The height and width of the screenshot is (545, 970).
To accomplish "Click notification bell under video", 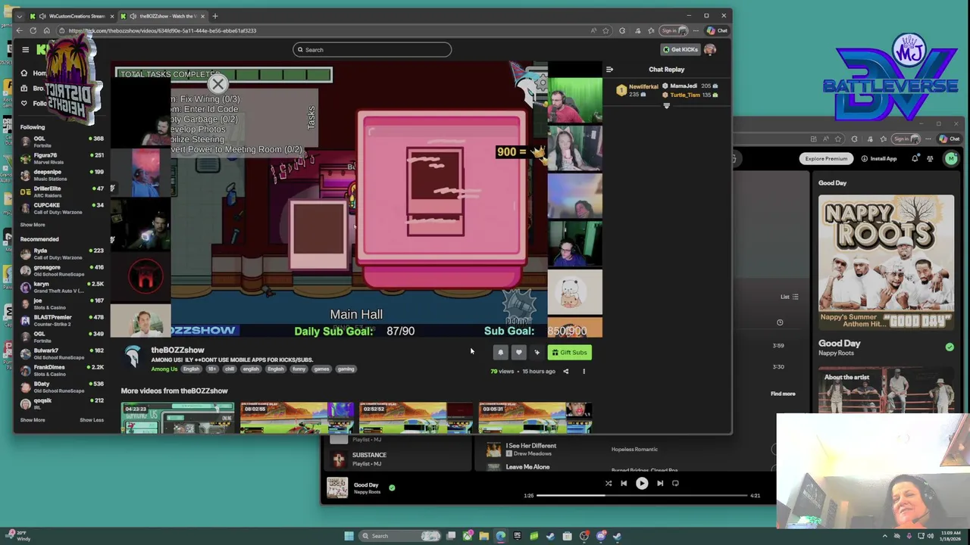I will tap(500, 353).
